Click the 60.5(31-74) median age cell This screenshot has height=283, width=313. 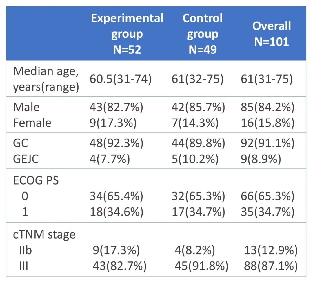(x=120, y=79)
